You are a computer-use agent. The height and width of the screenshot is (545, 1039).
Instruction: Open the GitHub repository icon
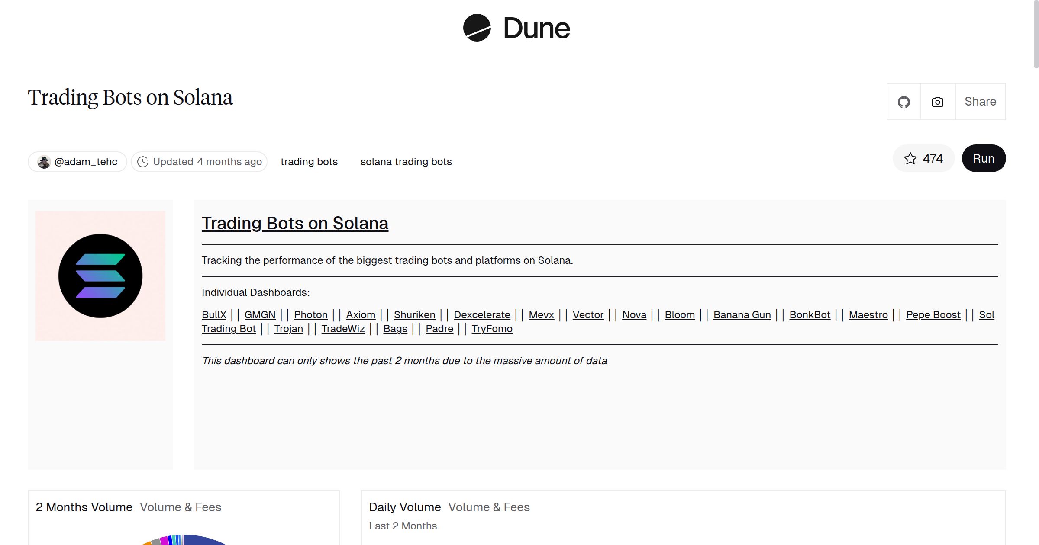904,102
